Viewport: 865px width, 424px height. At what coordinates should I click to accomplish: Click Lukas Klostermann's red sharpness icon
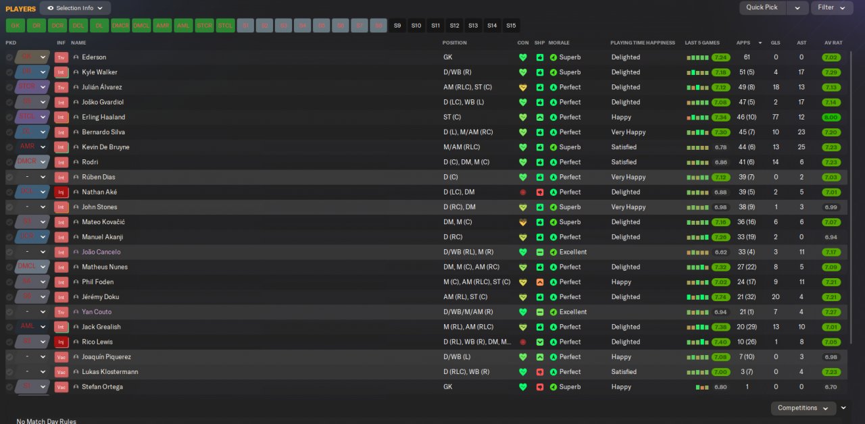[x=539, y=372]
